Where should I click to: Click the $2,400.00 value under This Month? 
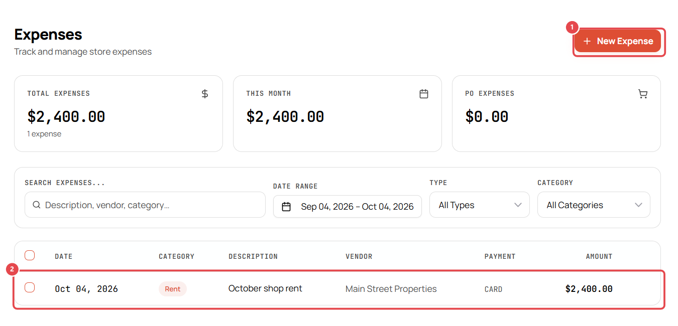(285, 116)
